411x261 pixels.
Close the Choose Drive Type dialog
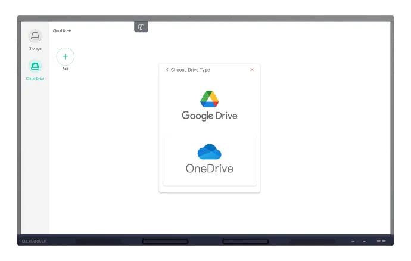pyautogui.click(x=252, y=70)
